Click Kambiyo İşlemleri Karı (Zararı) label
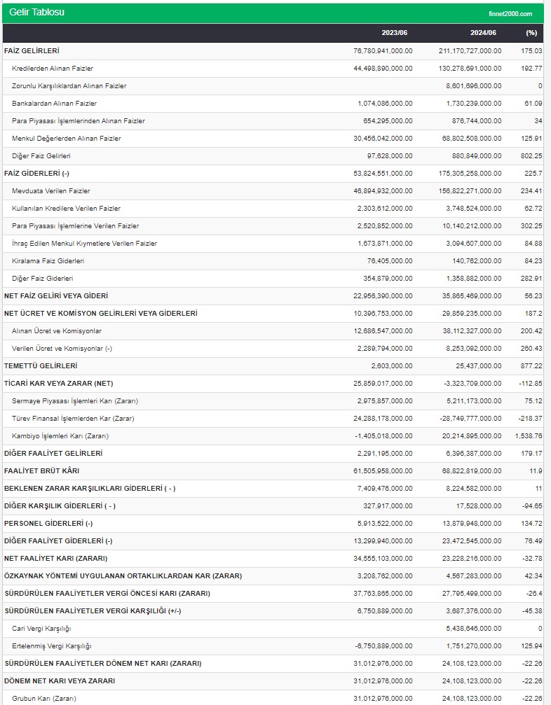Screen dimensions: 551x705 tap(60, 436)
